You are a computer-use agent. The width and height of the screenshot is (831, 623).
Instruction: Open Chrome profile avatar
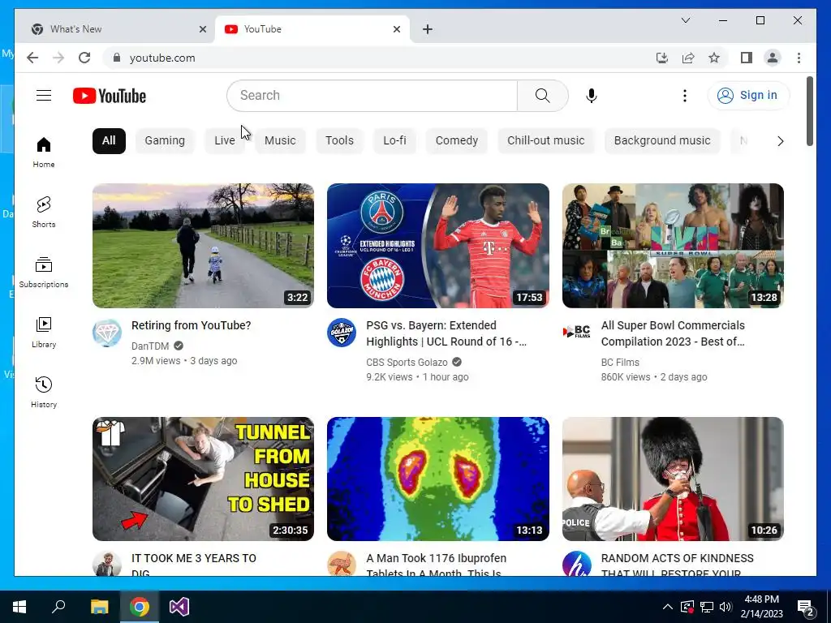(x=773, y=58)
